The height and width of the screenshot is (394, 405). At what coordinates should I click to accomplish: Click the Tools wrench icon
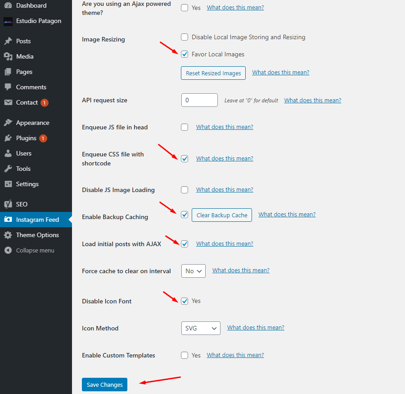click(8, 169)
